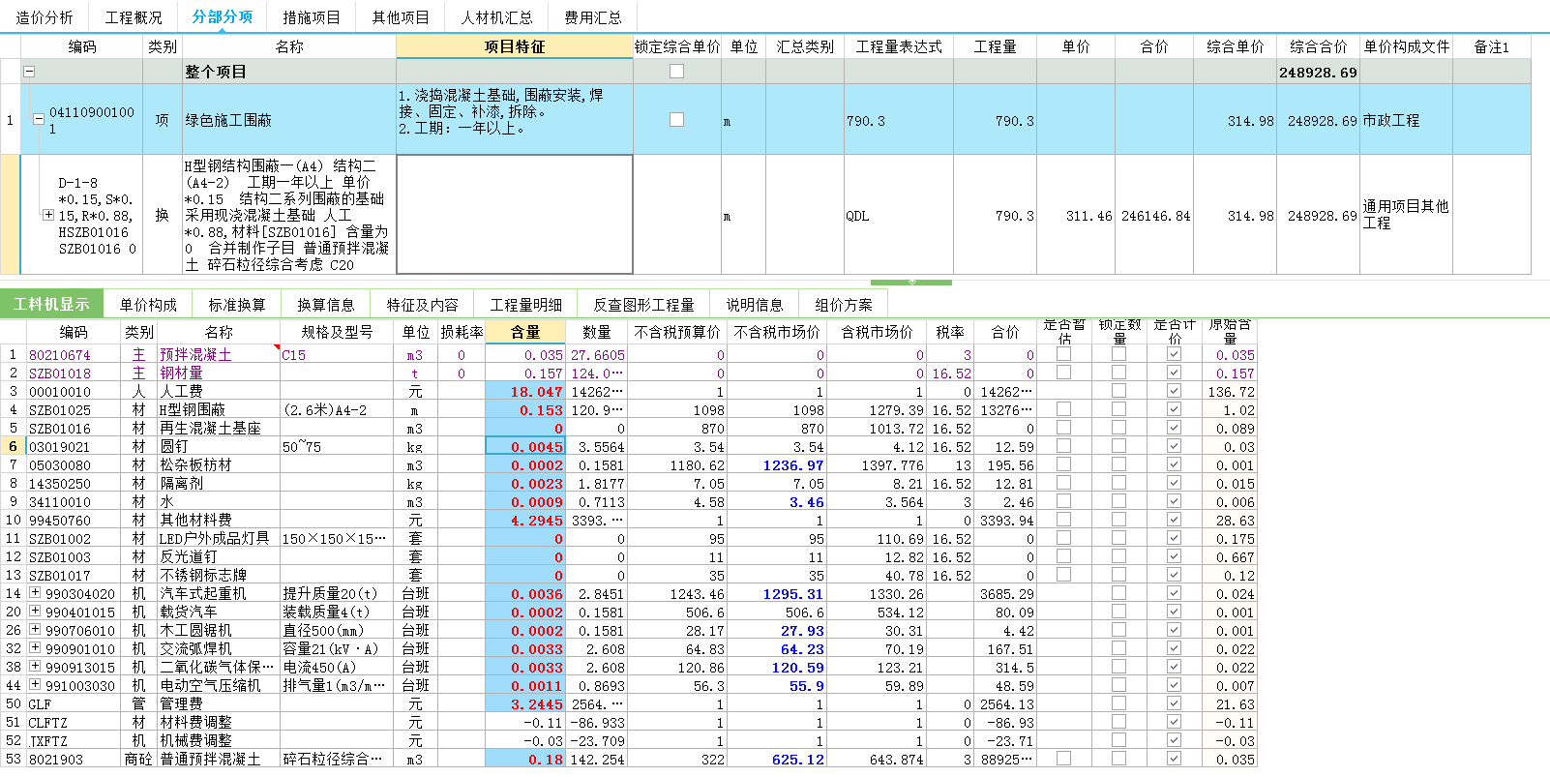Open the 换算信息 lower tab
1550x777 pixels.
pyautogui.click(x=326, y=305)
